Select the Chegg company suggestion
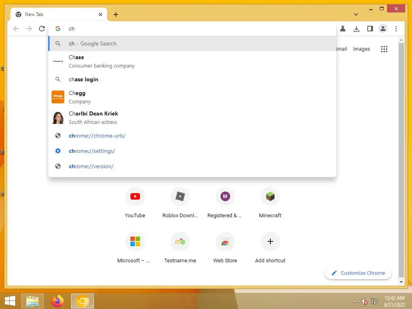 tap(192, 97)
